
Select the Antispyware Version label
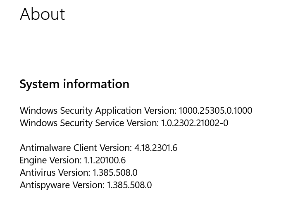[62, 185]
